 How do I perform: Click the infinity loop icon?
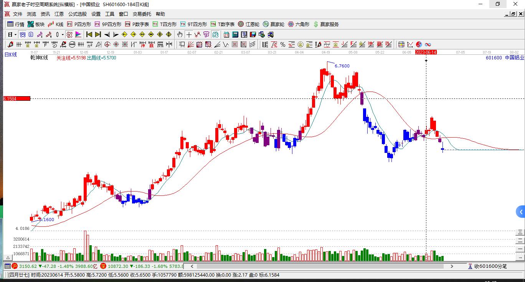coord(428,44)
